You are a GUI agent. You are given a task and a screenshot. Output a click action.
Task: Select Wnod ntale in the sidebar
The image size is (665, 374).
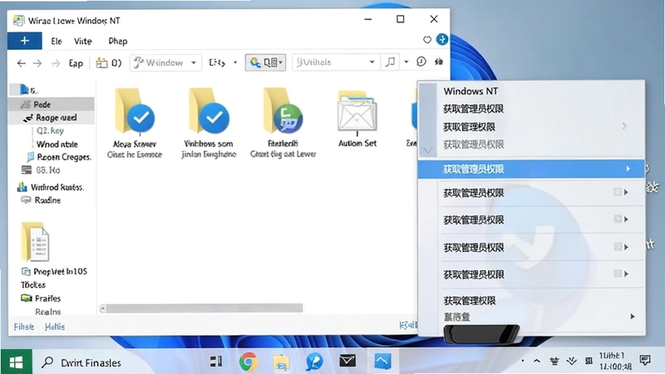(57, 144)
